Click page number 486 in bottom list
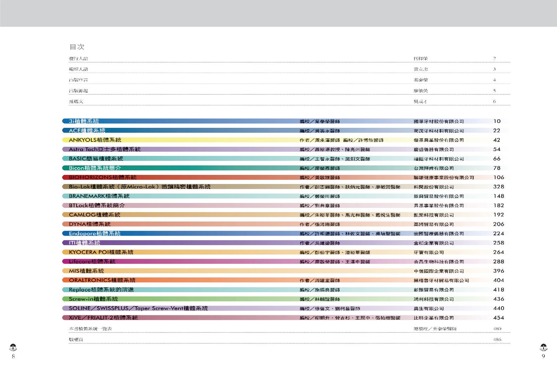The image size is (557, 374). click(x=497, y=340)
